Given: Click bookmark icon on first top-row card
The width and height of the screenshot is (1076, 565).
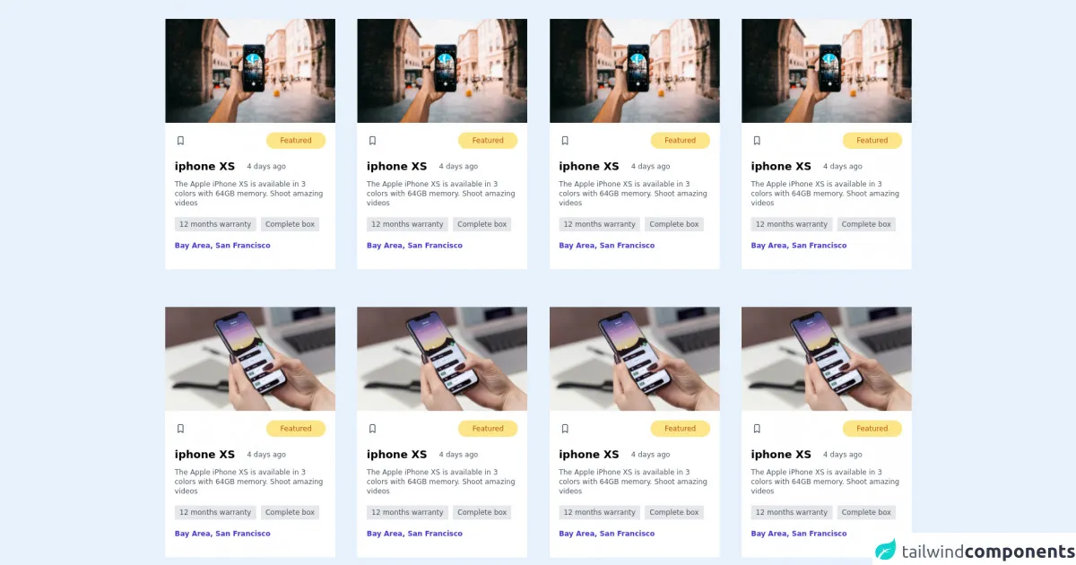Looking at the screenshot, I should point(180,141).
